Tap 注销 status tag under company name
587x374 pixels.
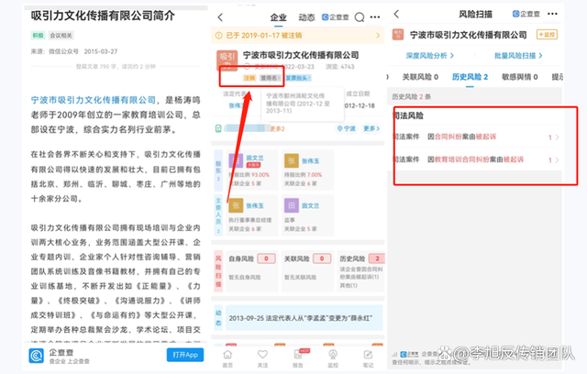[249, 78]
